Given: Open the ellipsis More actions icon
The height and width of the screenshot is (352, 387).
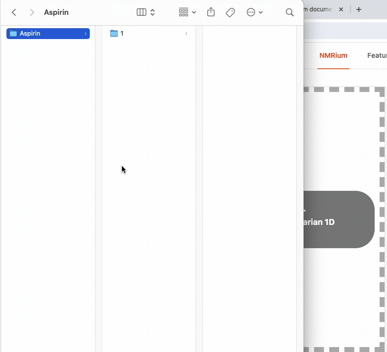Looking at the screenshot, I should pyautogui.click(x=251, y=12).
